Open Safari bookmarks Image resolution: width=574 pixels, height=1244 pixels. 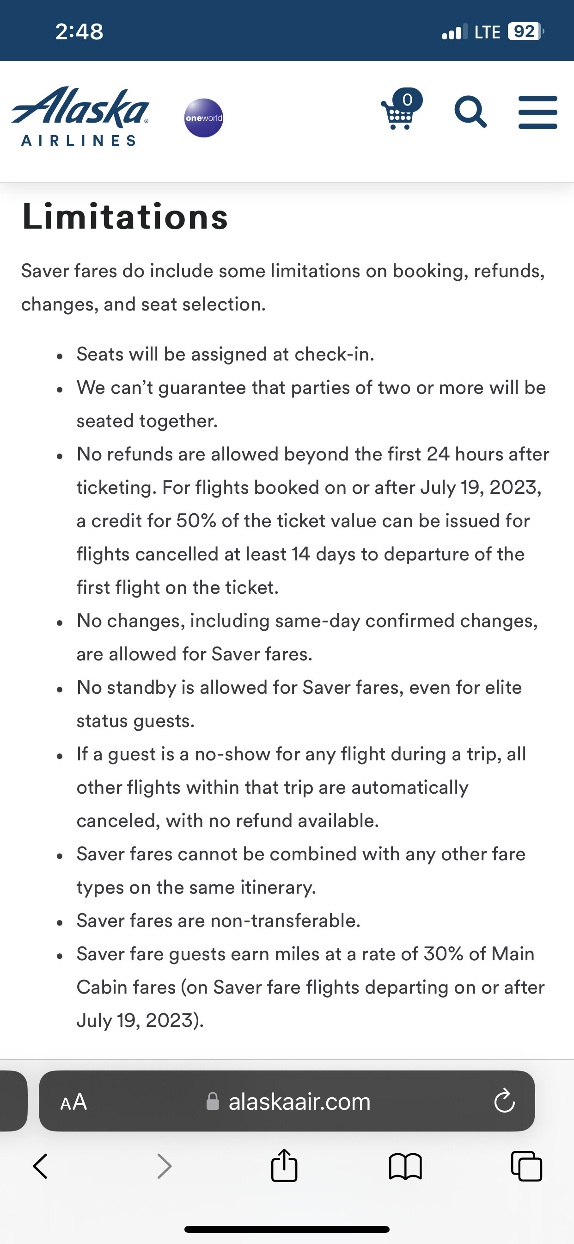[x=405, y=1166]
